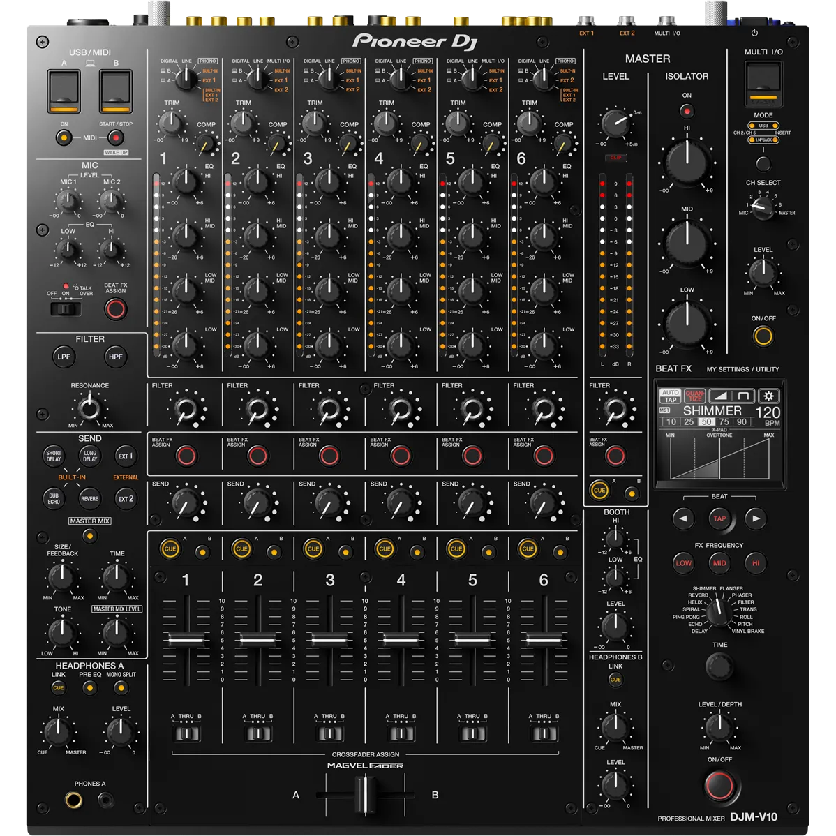This screenshot has width=836, height=836.
Task: Push the BEAT right arrow button
Action: [x=756, y=518]
